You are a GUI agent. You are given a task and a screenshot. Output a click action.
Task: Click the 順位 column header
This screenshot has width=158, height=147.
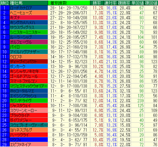pos(5,3)
